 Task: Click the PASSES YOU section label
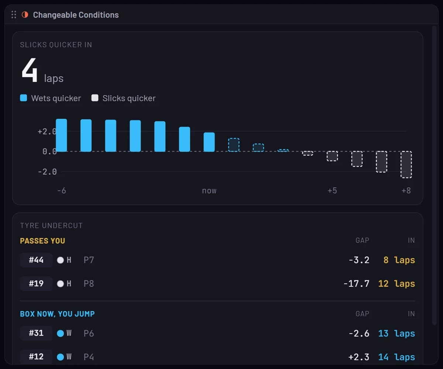pos(42,241)
